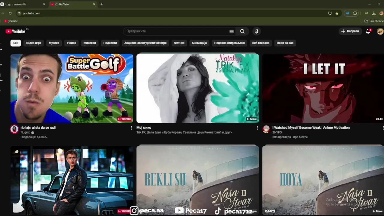Viewport: 384px width, 216px height.
Task: Click the blue sound-wave extension icon
Action: pyautogui.click(x=347, y=13)
